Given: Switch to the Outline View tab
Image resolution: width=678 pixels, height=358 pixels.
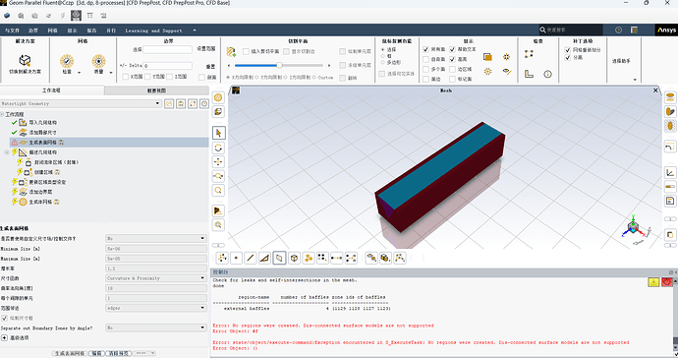Looking at the screenshot, I should point(156,90).
